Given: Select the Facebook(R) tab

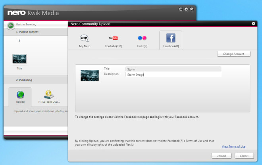Looking at the screenshot, I should click(x=171, y=40).
